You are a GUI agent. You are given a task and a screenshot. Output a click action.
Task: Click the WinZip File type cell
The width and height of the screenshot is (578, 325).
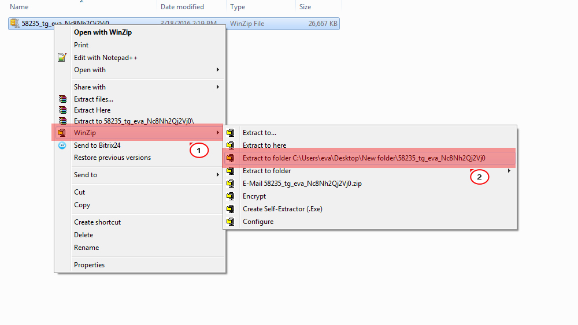tap(247, 24)
